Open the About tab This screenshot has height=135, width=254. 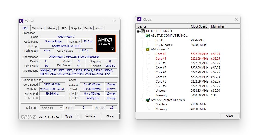[99, 28]
